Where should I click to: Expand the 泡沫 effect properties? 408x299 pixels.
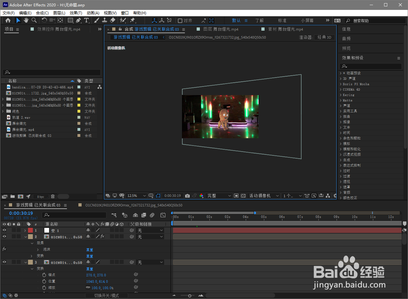click(38, 249)
